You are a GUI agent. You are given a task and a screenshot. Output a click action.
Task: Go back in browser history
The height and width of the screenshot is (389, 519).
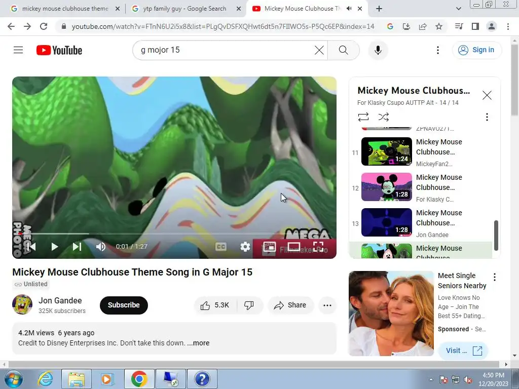(11, 26)
